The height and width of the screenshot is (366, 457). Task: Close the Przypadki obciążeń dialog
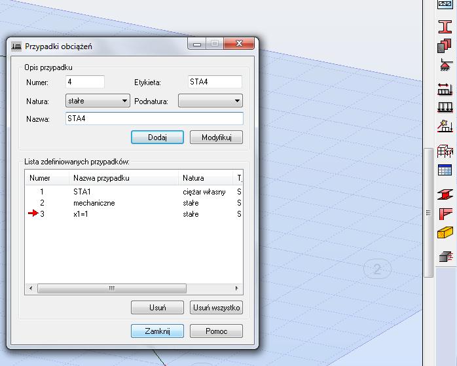pos(239,43)
